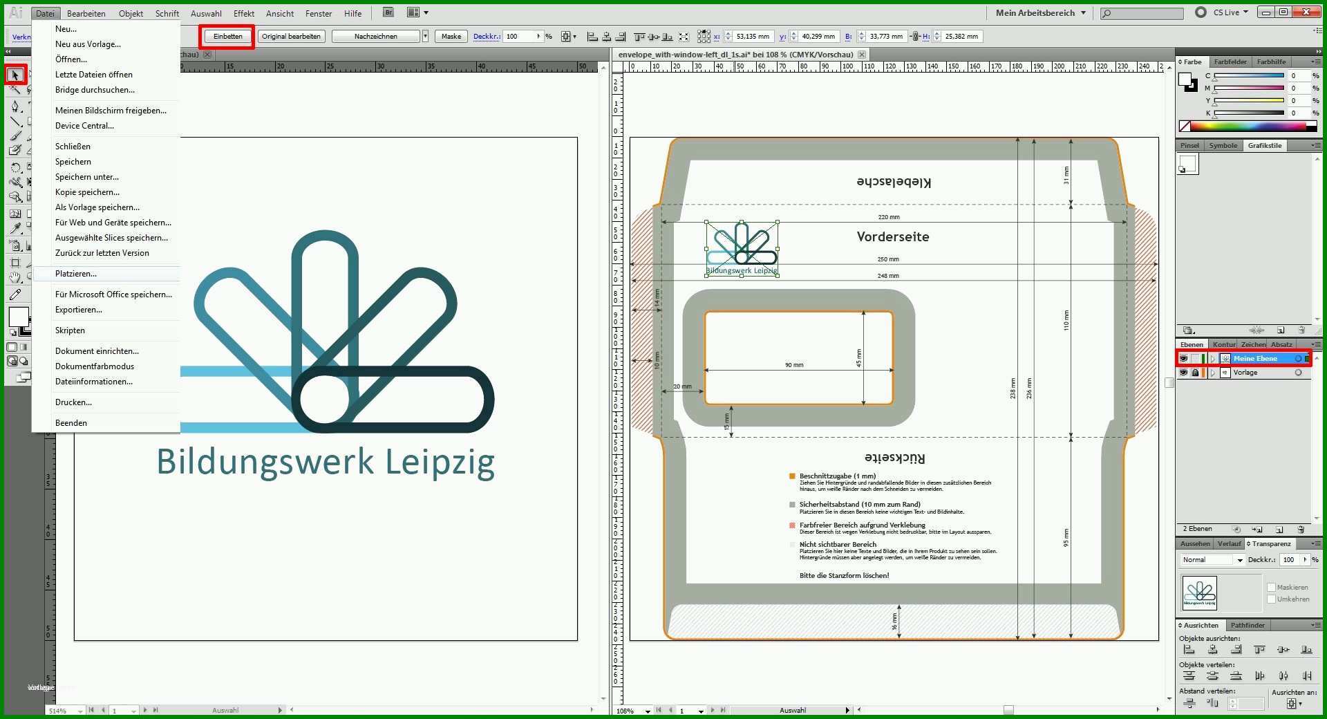Screen dimensions: 1327x719
Task: Expand the Meine Ebene layer
Action: click(x=1213, y=358)
